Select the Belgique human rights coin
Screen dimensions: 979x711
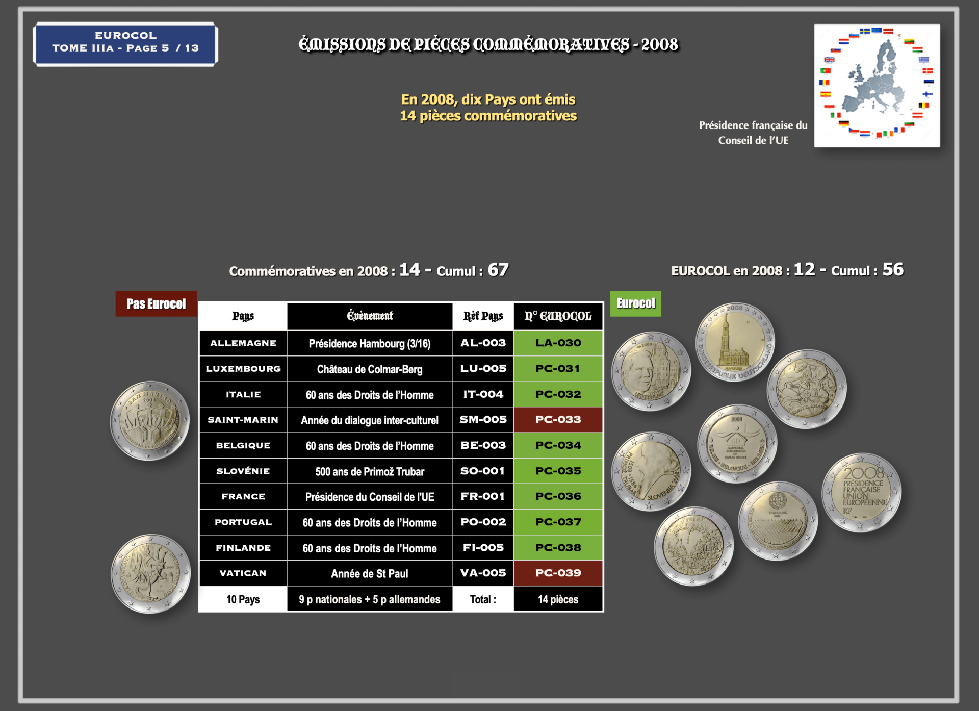click(x=737, y=444)
